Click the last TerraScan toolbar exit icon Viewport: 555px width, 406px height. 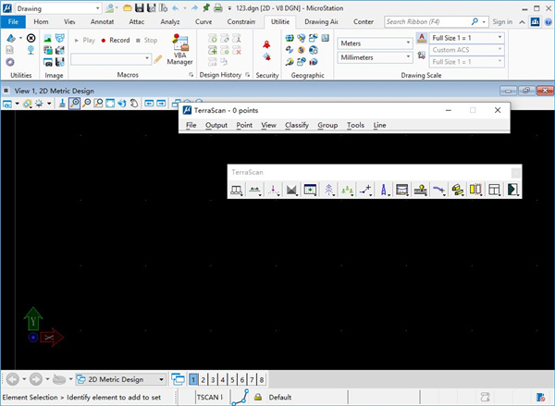coord(512,190)
